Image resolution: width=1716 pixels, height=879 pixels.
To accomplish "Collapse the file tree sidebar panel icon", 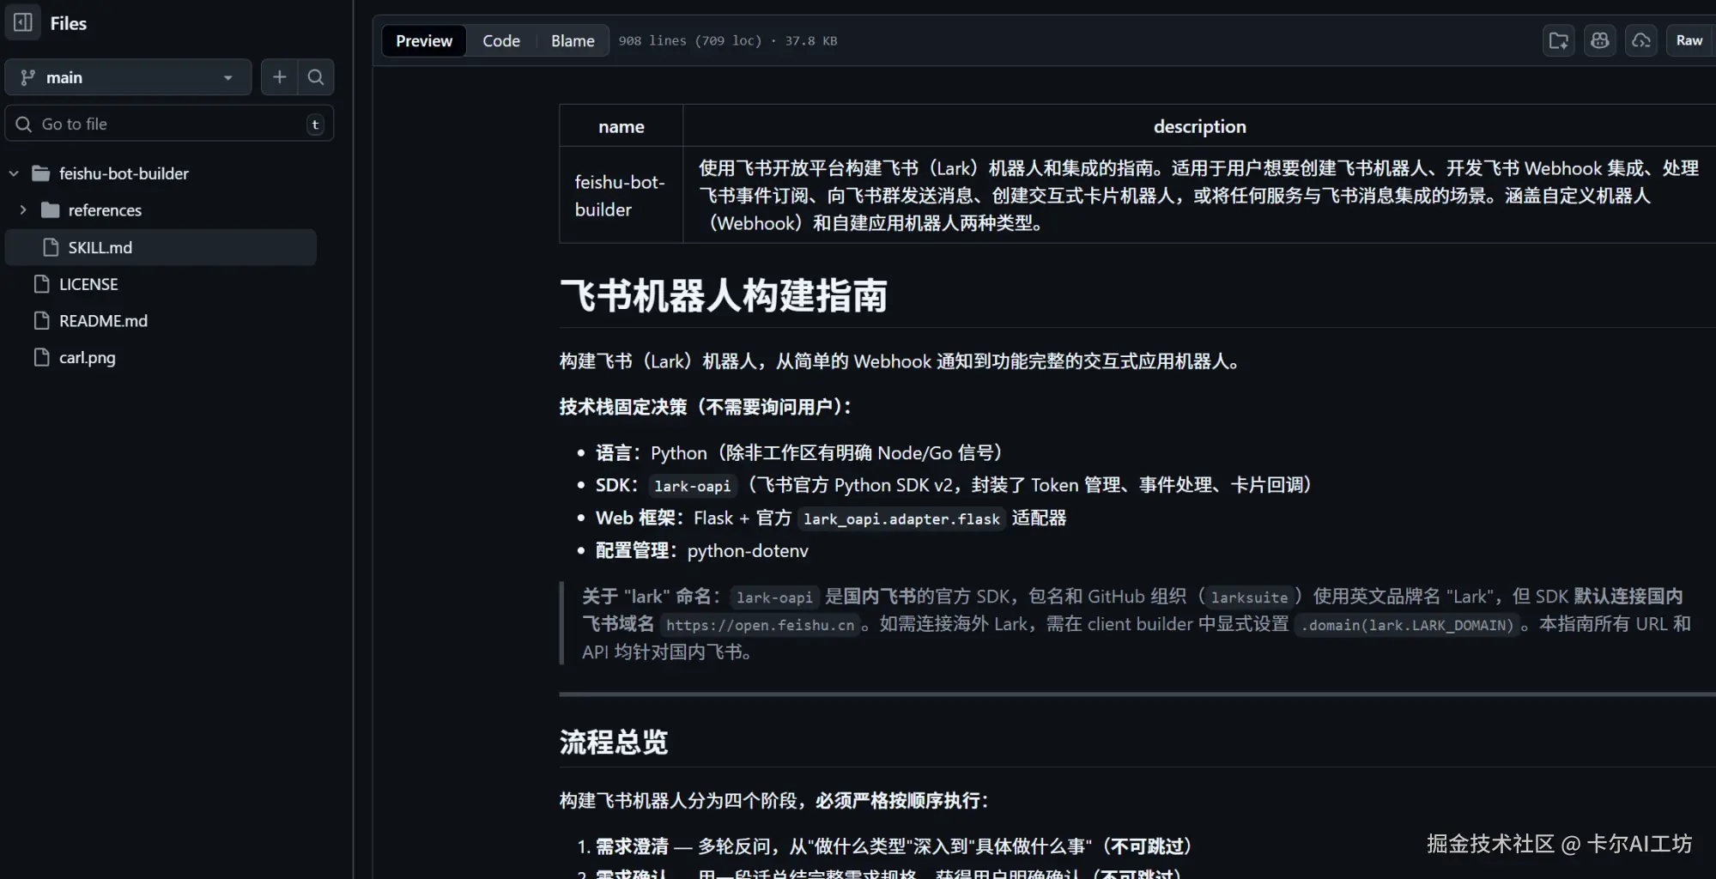I will pos(23,22).
